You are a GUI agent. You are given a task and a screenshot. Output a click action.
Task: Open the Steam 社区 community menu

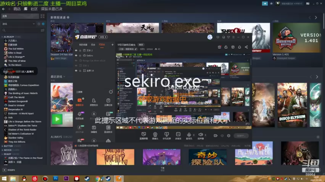[x=34, y=9]
